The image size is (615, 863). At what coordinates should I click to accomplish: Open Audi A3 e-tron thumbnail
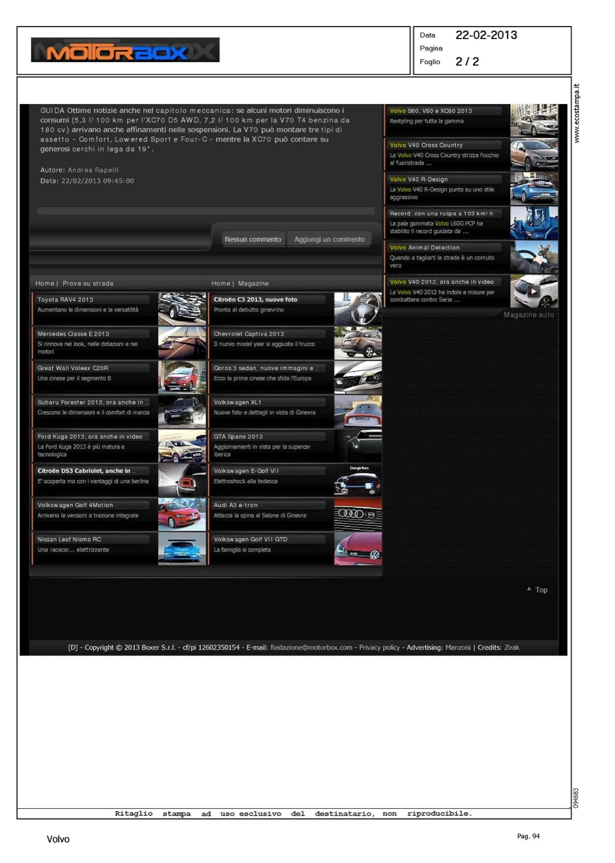358,514
